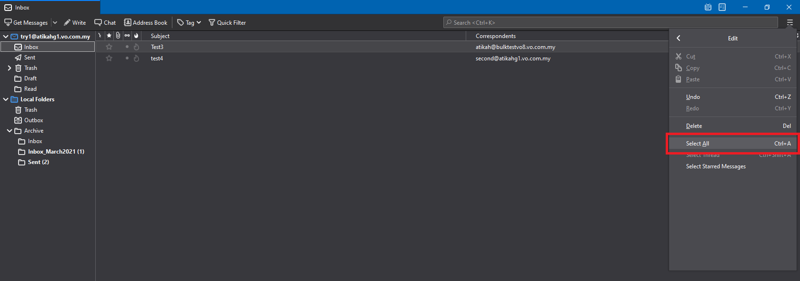
Task: Choose Select Starred Messages menu item
Action: point(716,166)
